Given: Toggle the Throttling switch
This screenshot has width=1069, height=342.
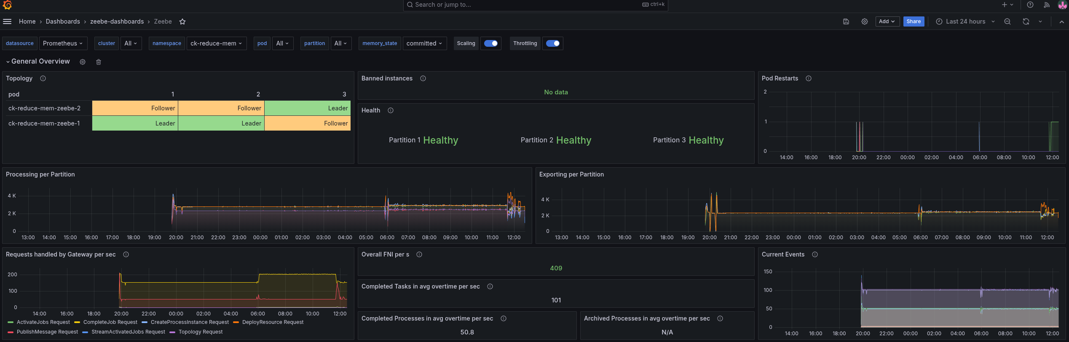Looking at the screenshot, I should 552,43.
